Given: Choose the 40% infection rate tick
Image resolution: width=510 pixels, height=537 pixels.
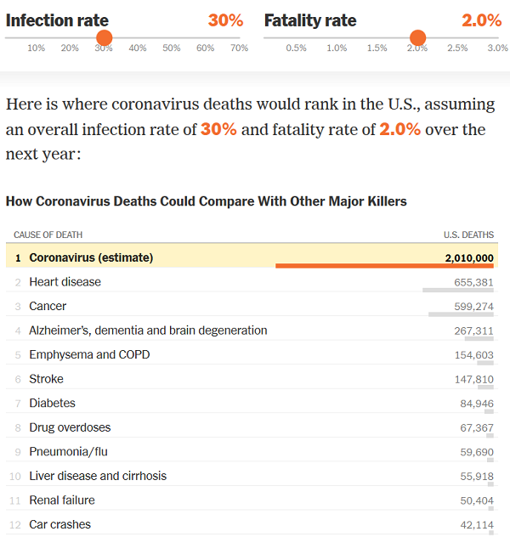Looking at the screenshot, I should (x=138, y=48).
